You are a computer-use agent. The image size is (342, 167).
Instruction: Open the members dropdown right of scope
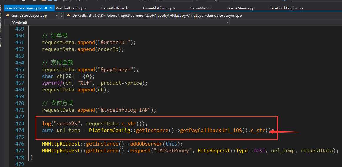[x=286, y=22]
